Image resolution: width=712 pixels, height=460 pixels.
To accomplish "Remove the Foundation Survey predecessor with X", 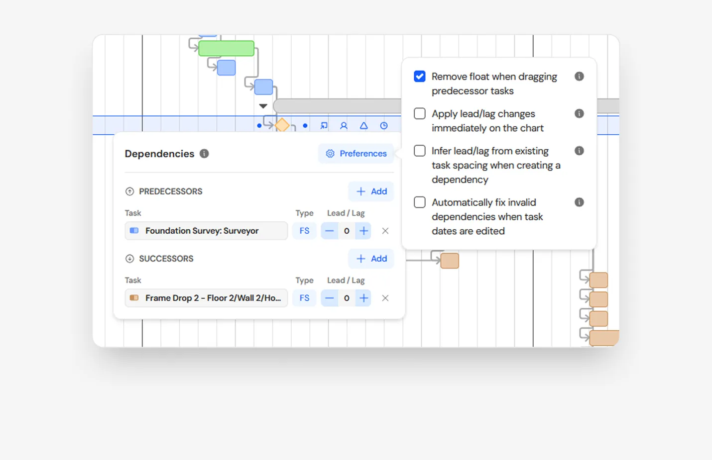I will tap(385, 231).
